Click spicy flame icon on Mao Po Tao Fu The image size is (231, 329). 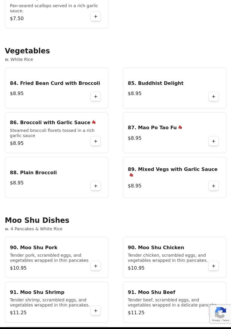pyautogui.click(x=180, y=127)
